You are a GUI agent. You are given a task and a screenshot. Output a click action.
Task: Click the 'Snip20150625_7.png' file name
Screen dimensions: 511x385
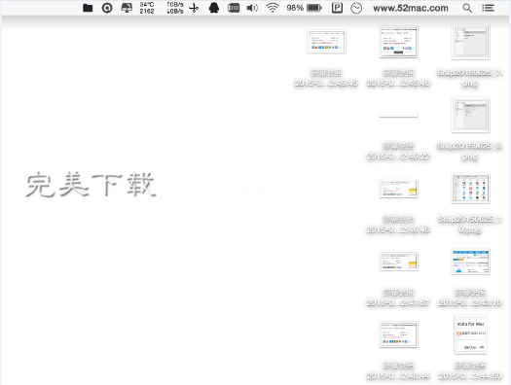(470, 78)
